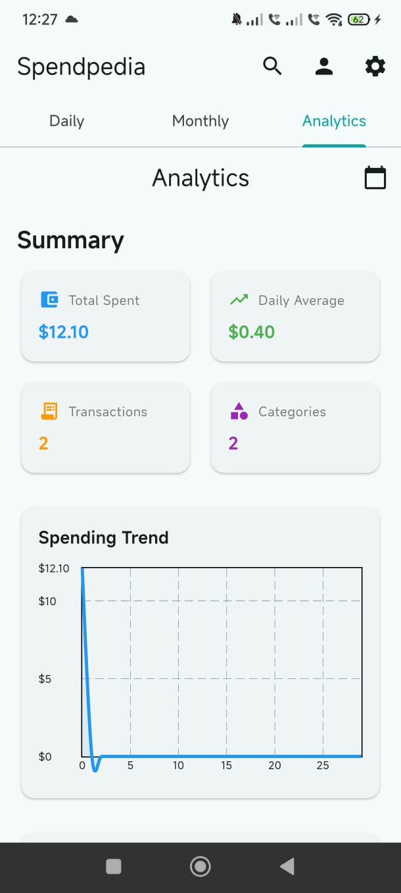Tap the wallet icon beside Total Spent

49,300
